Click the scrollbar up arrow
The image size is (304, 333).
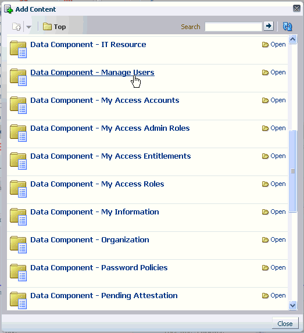293,40
